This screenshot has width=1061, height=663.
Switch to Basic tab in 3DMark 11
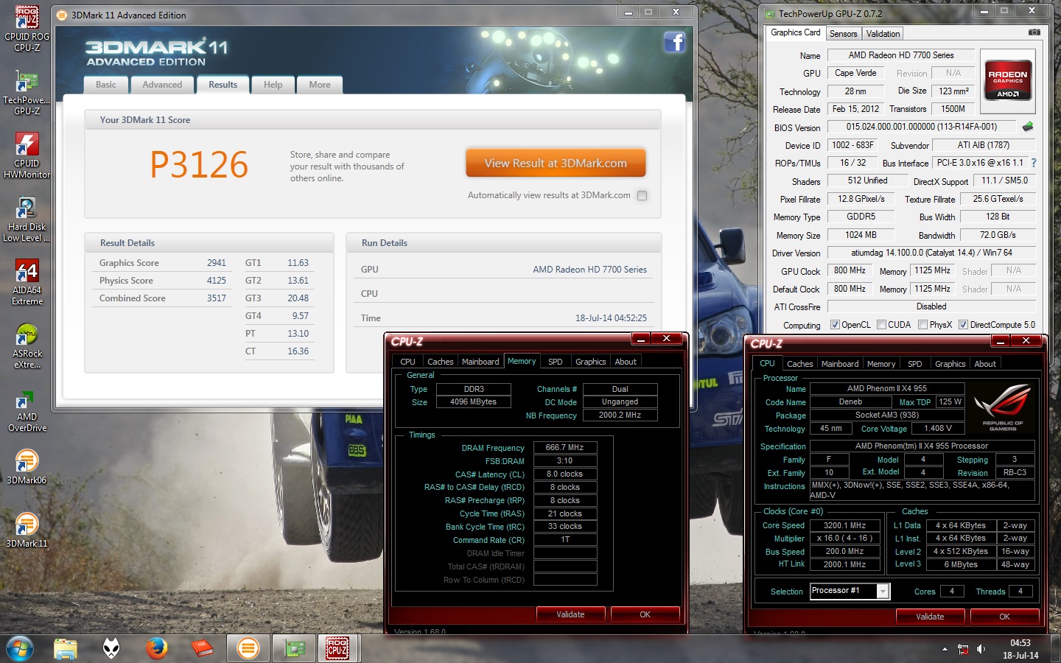pos(105,85)
